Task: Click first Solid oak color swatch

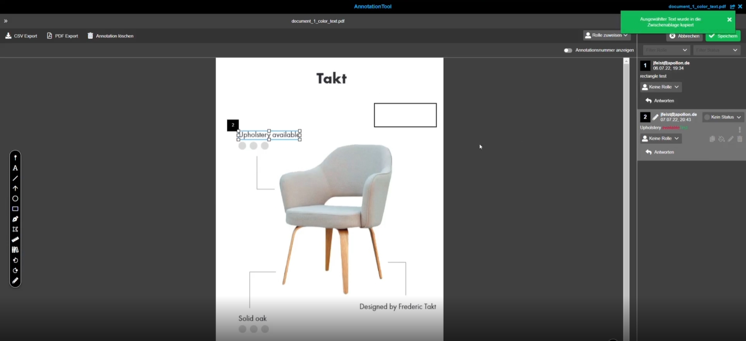Action: 242,329
